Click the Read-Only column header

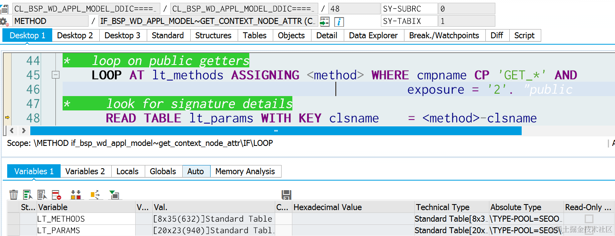pos(589,207)
